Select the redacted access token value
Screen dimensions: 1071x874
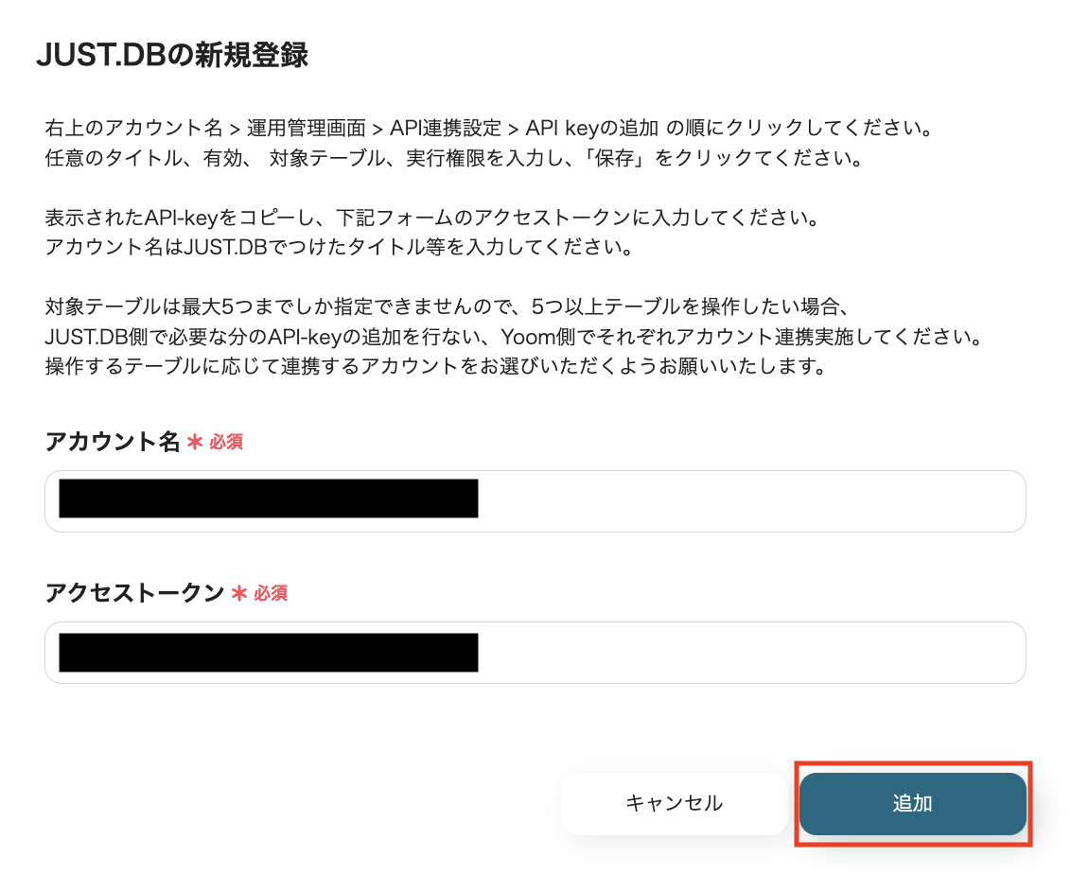[268, 651]
